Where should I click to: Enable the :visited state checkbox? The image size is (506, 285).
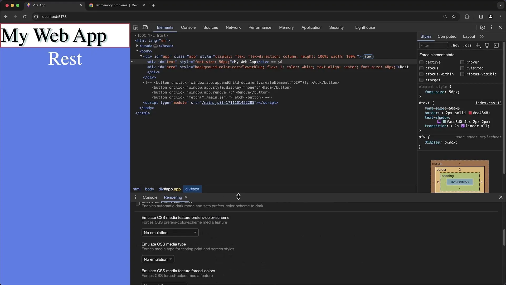(x=462, y=68)
